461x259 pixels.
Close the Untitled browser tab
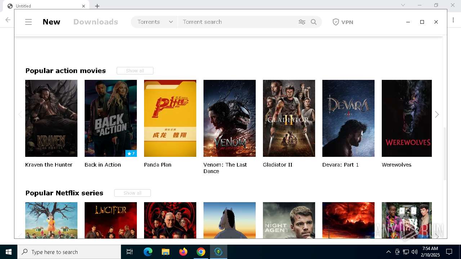84,6
